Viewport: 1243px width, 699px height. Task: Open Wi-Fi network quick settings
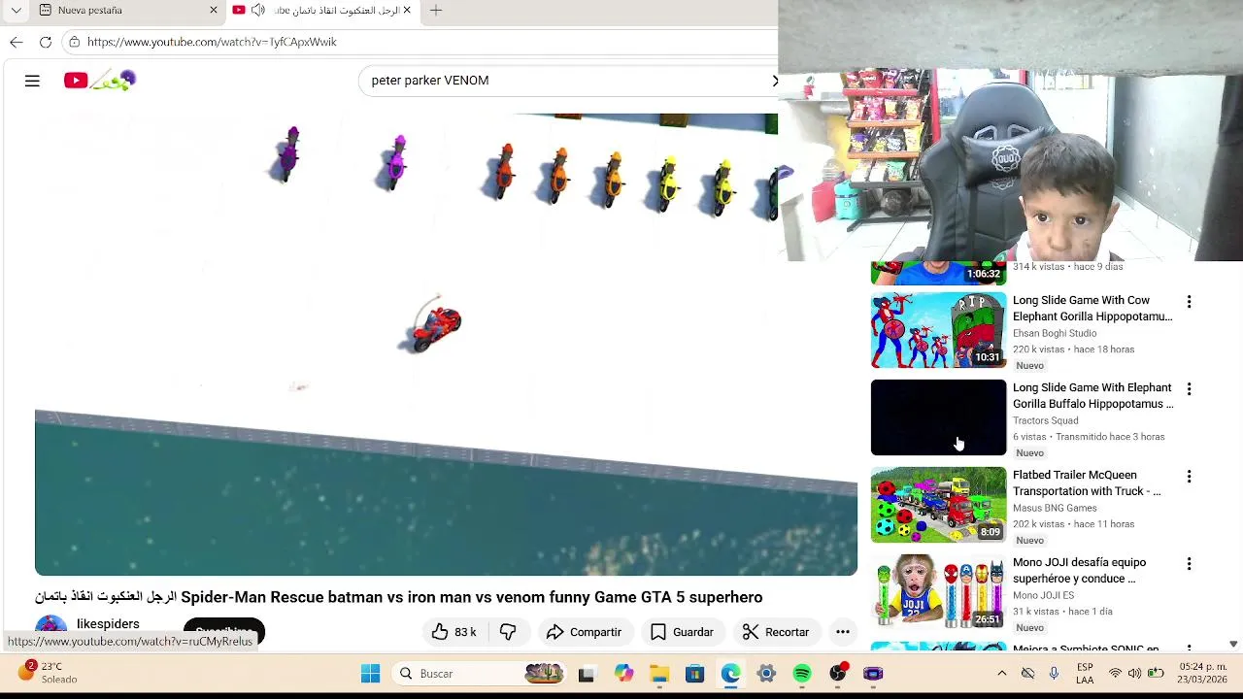(1115, 674)
